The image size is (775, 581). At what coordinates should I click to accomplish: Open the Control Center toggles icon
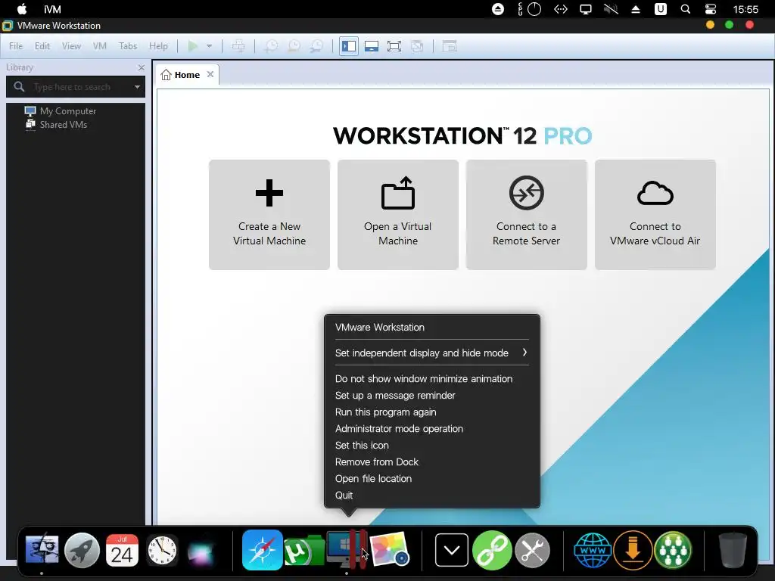point(710,9)
